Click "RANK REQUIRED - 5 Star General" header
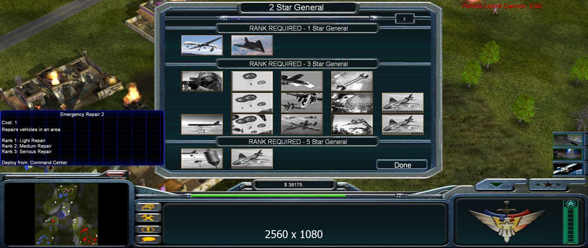The height and width of the screenshot is (248, 588). (x=298, y=142)
